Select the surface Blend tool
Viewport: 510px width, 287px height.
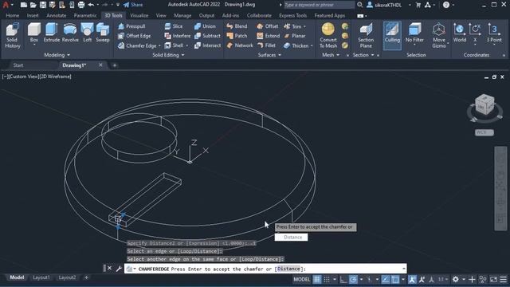tap(237, 26)
